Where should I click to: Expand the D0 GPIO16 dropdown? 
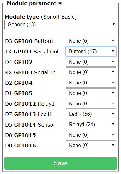[91, 145]
